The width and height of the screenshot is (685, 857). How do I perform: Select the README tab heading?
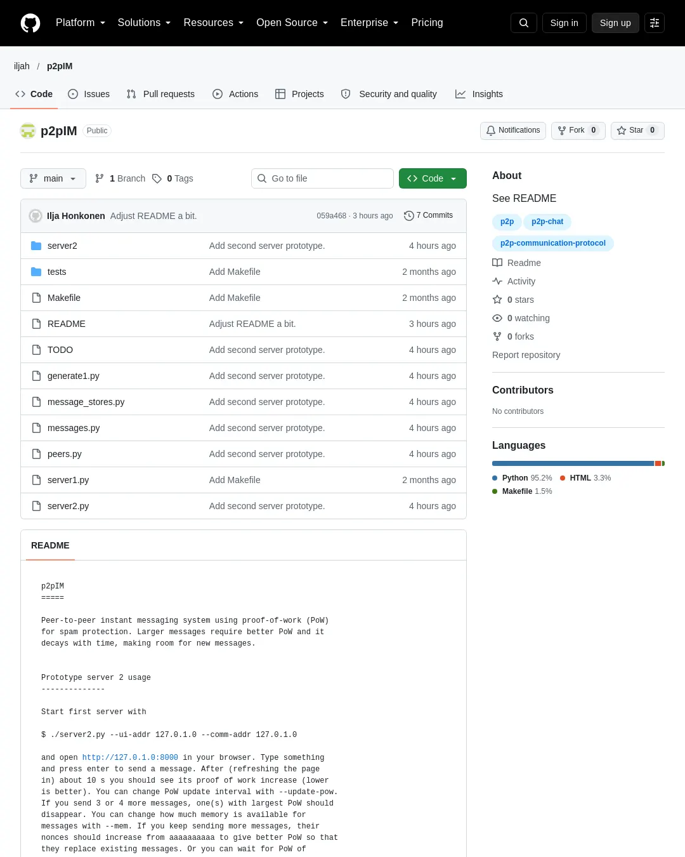pos(50,545)
